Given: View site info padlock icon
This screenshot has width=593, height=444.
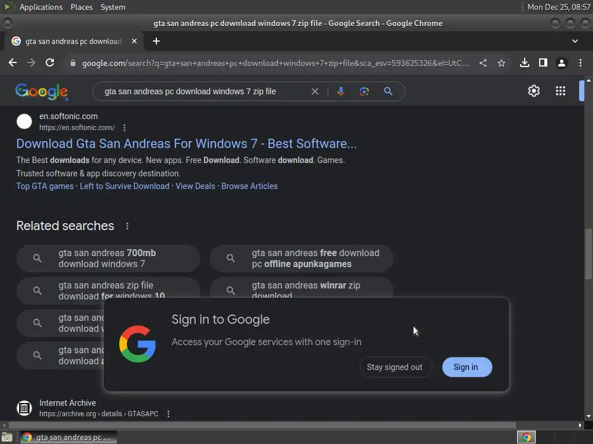Looking at the screenshot, I should pos(72,63).
